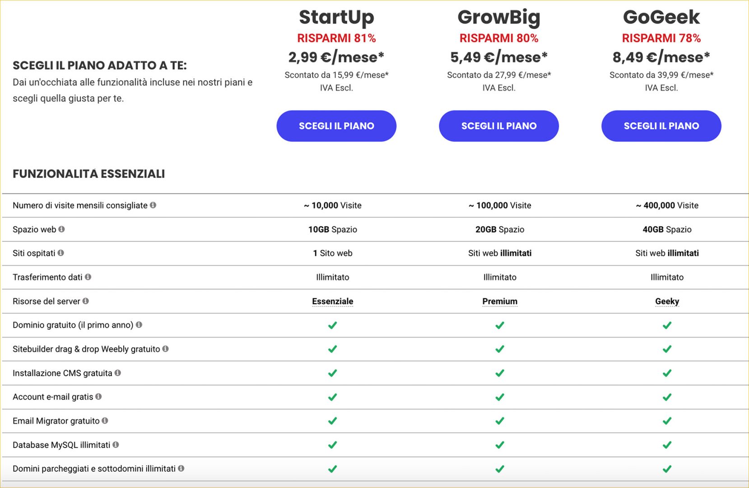
Task: Open the Siti ospitati info tooltip icon
Action: click(60, 253)
